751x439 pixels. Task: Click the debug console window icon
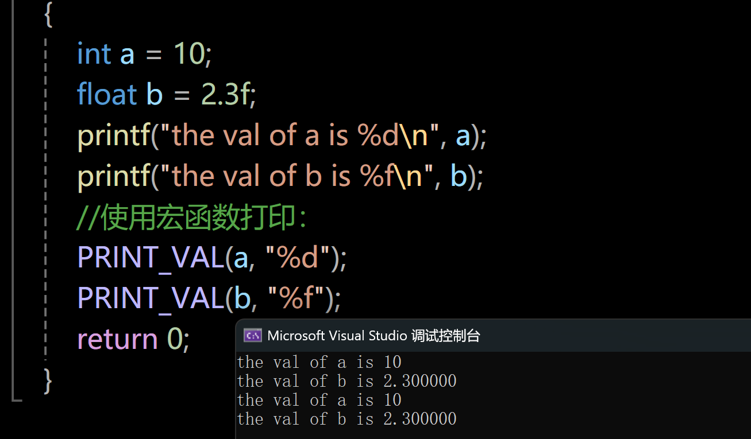click(253, 336)
